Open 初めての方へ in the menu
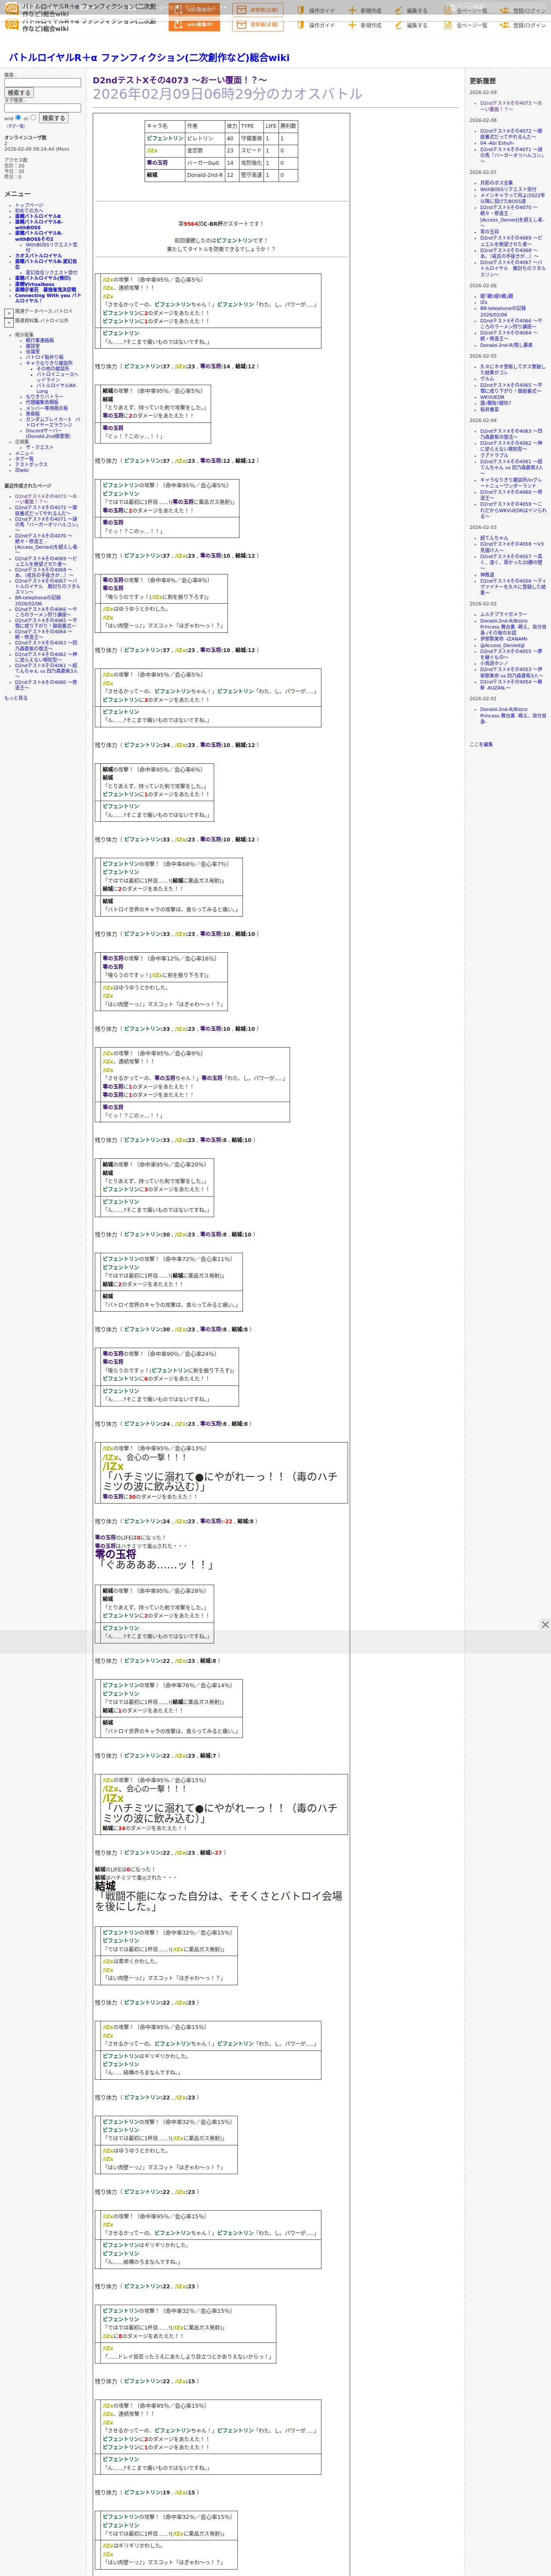This screenshot has height=2576, width=551. [29, 211]
